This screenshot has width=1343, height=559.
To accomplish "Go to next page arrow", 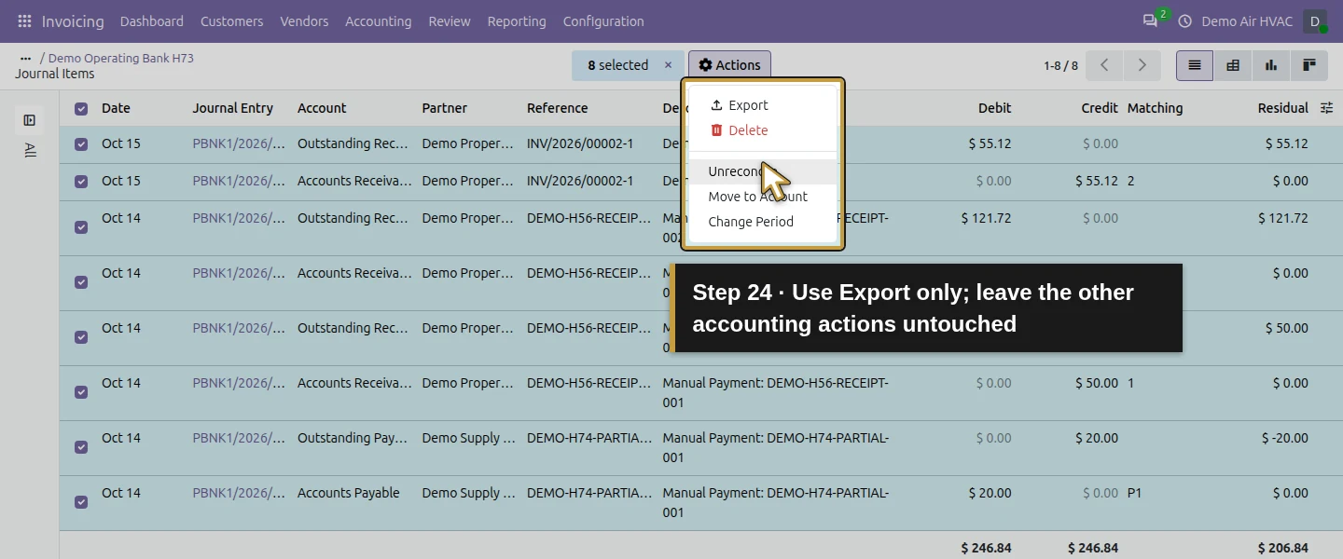I will [x=1142, y=65].
